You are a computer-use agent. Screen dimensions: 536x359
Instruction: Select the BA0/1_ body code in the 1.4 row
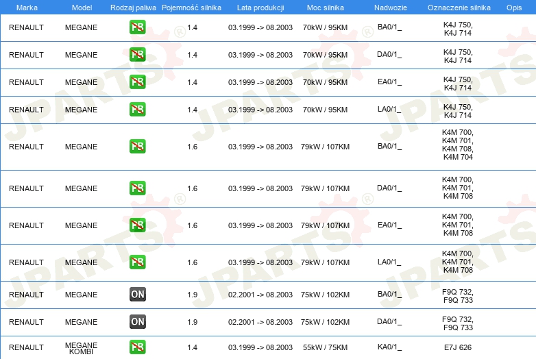pyautogui.click(x=390, y=27)
